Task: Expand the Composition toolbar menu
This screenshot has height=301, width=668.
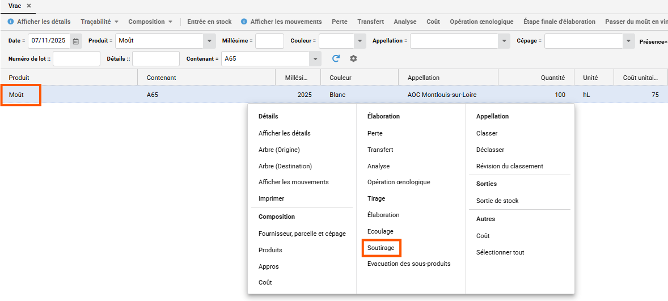Action: tap(150, 22)
